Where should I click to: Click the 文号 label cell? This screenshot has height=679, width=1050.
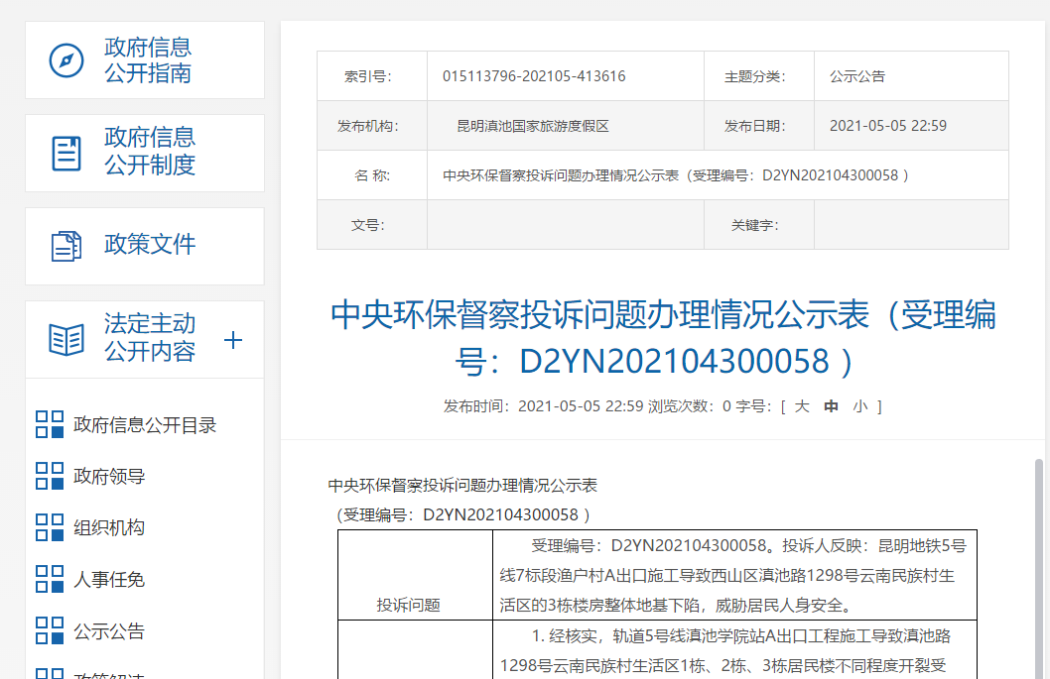tap(372, 225)
